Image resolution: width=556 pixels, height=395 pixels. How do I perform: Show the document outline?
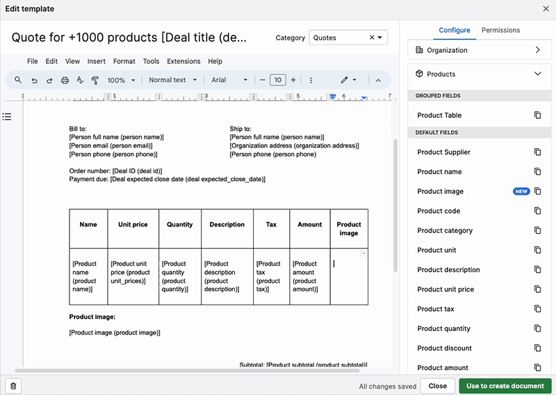[7, 116]
